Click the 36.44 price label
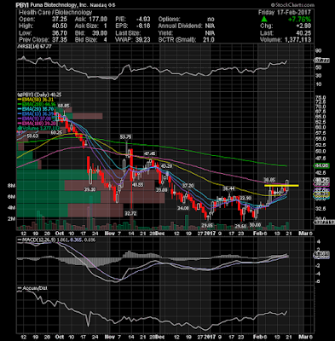335x341 pixels. coord(228,188)
